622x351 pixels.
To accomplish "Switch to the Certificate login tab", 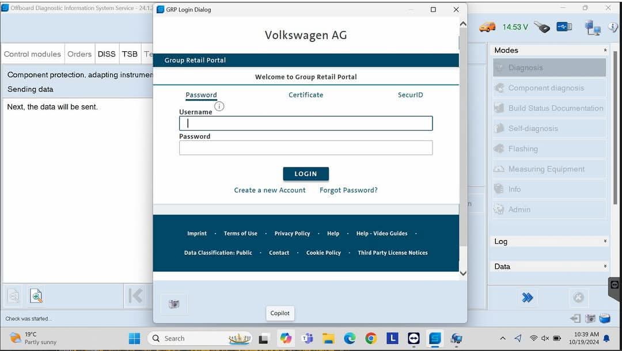I will coord(306,95).
